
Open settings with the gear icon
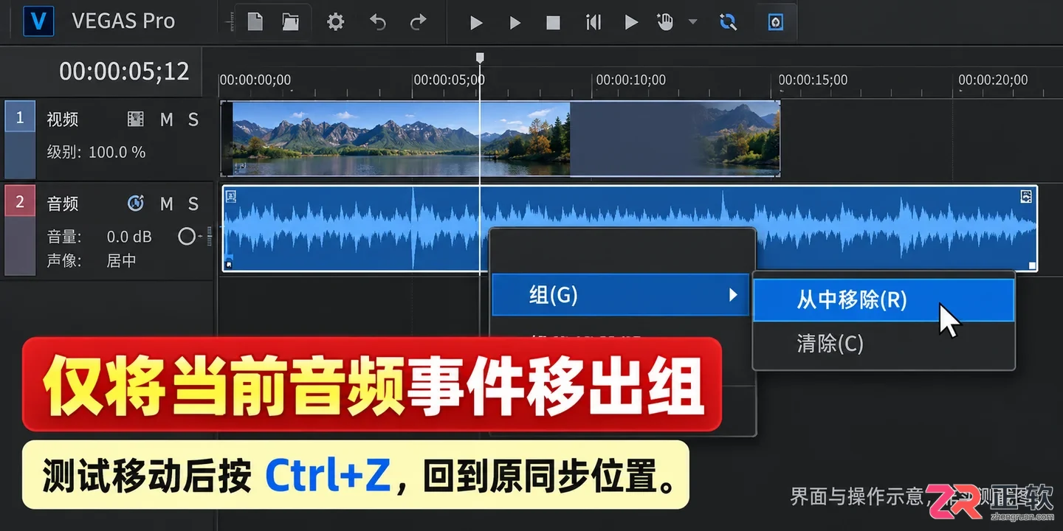pos(336,22)
